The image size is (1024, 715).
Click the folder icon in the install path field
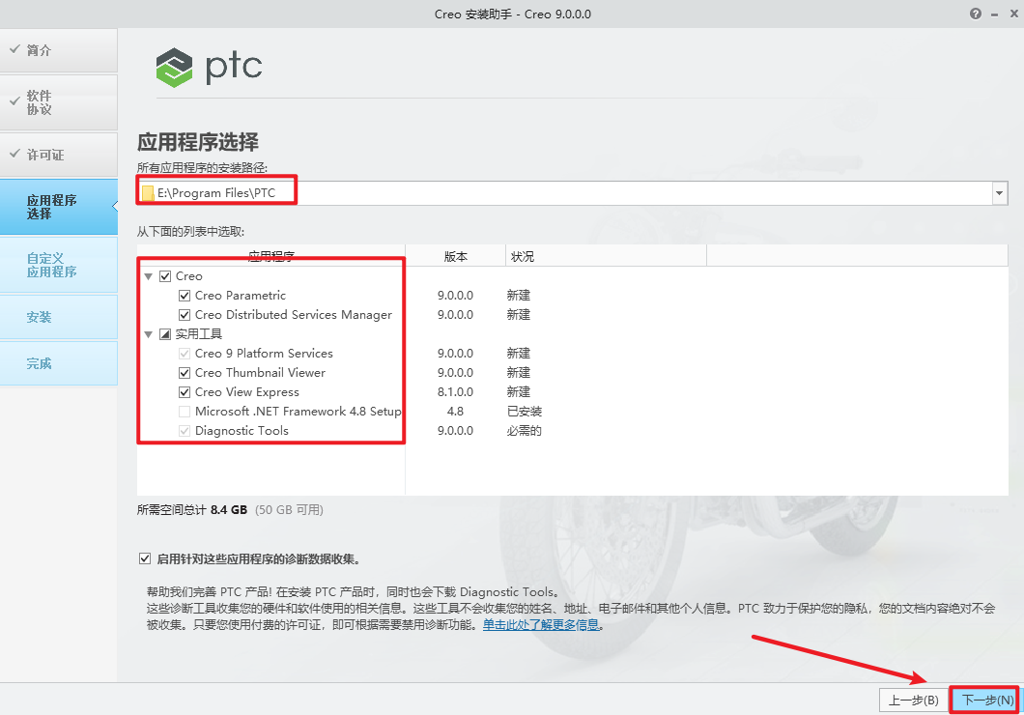pyautogui.click(x=147, y=190)
